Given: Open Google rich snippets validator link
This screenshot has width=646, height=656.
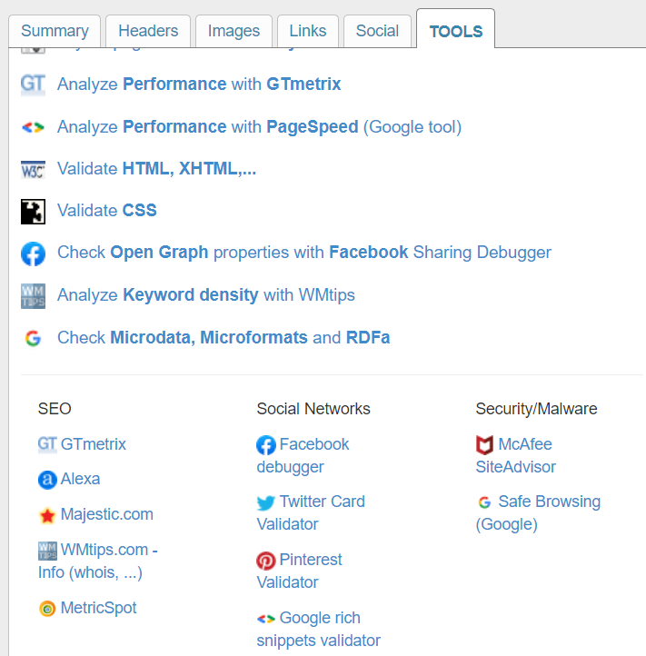Looking at the screenshot, I should tap(319, 630).
